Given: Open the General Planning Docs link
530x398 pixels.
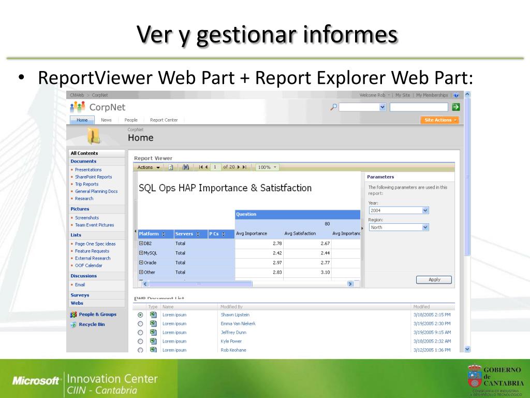Looking at the screenshot, I should [96, 192].
